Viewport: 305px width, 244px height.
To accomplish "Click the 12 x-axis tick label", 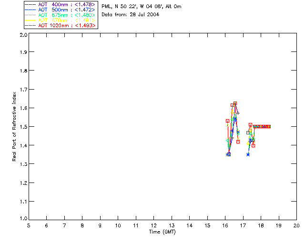I will (153, 225).
